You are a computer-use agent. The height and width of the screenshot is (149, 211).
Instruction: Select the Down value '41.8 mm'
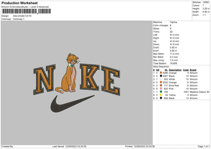pyautogui.click(x=174, y=44)
